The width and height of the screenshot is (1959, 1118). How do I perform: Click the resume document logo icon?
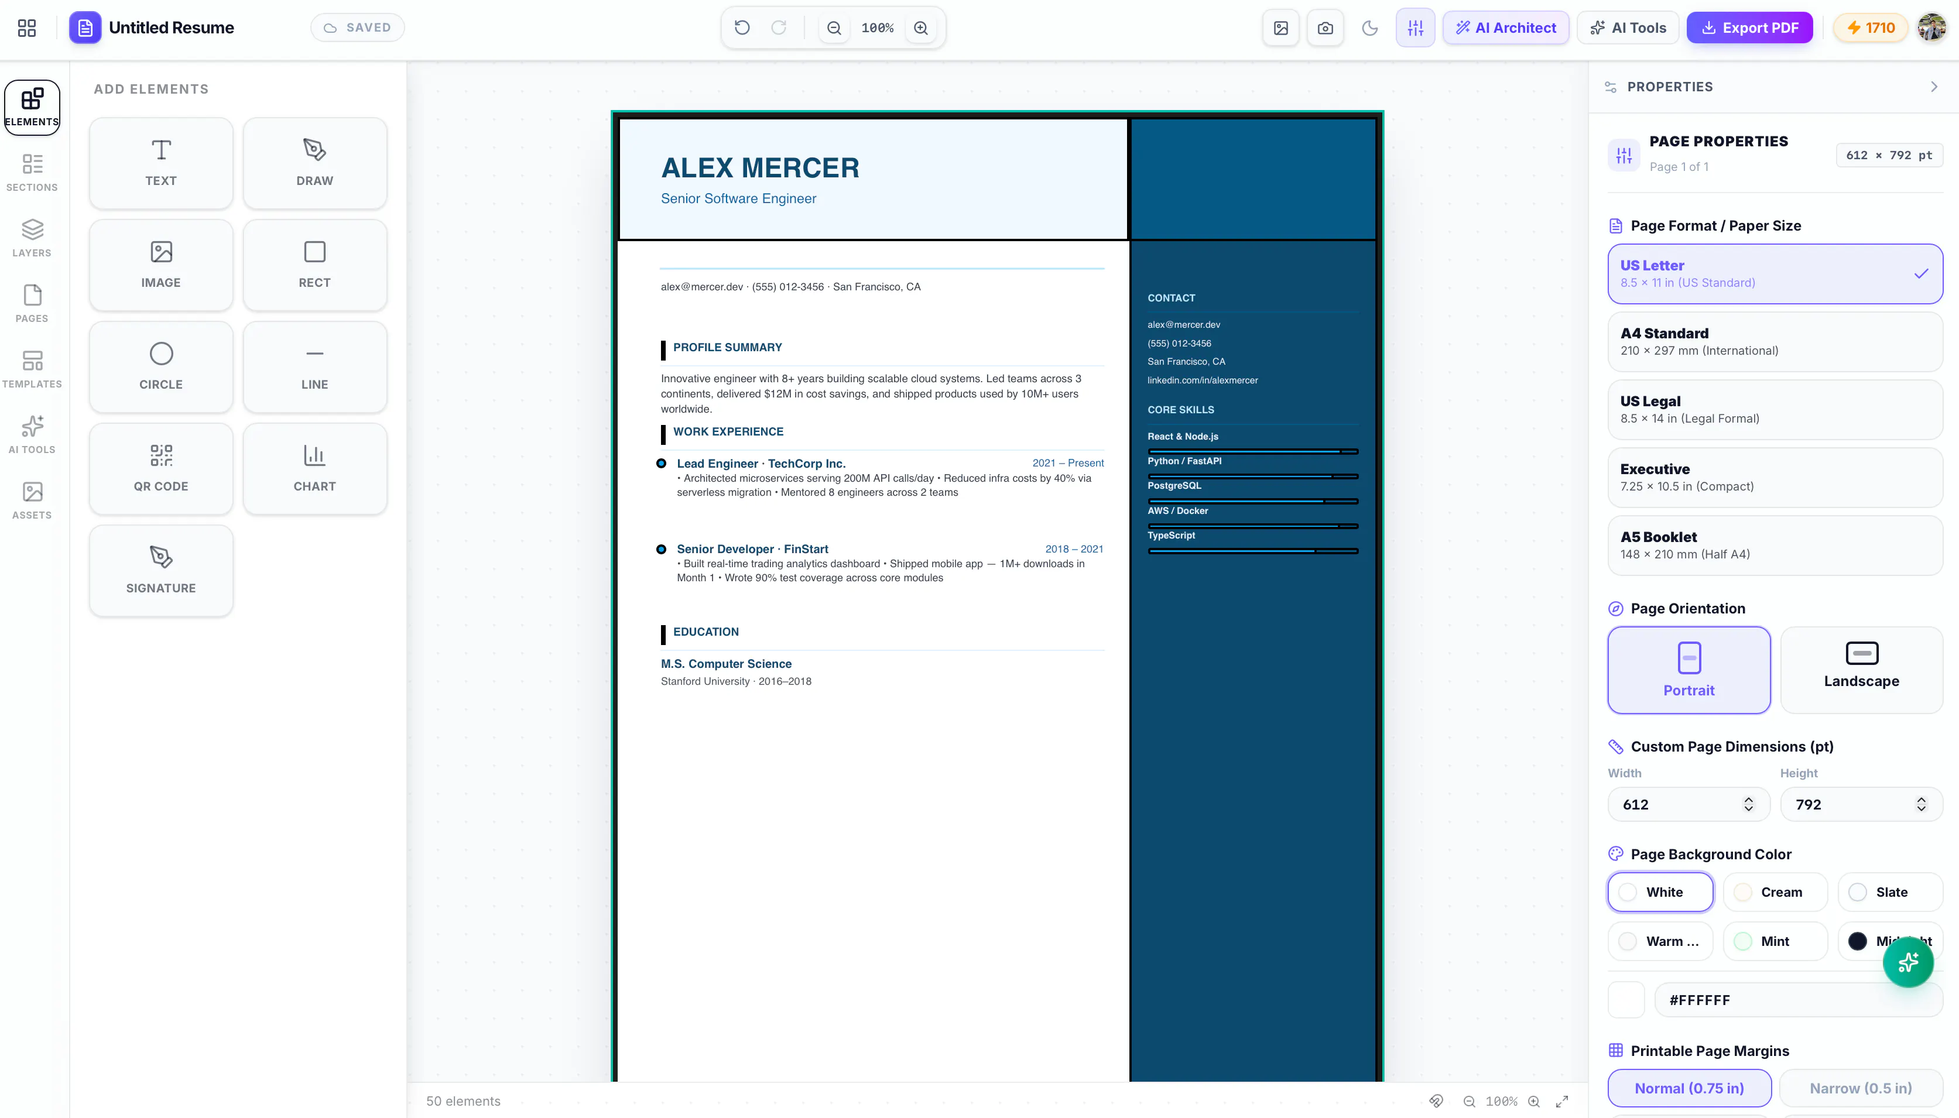point(85,29)
